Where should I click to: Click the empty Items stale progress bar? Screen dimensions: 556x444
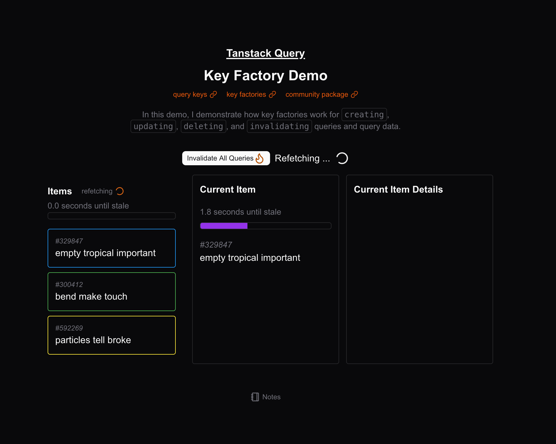tap(111, 216)
